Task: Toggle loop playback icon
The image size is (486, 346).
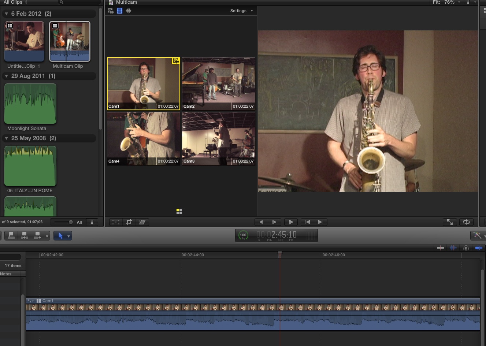Action: pos(466,222)
